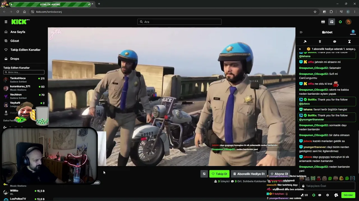
Task: Click the pinned gift subscription banner
Action: coord(327,49)
